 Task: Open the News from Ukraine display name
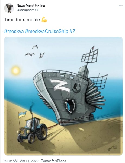(x=31, y=6)
